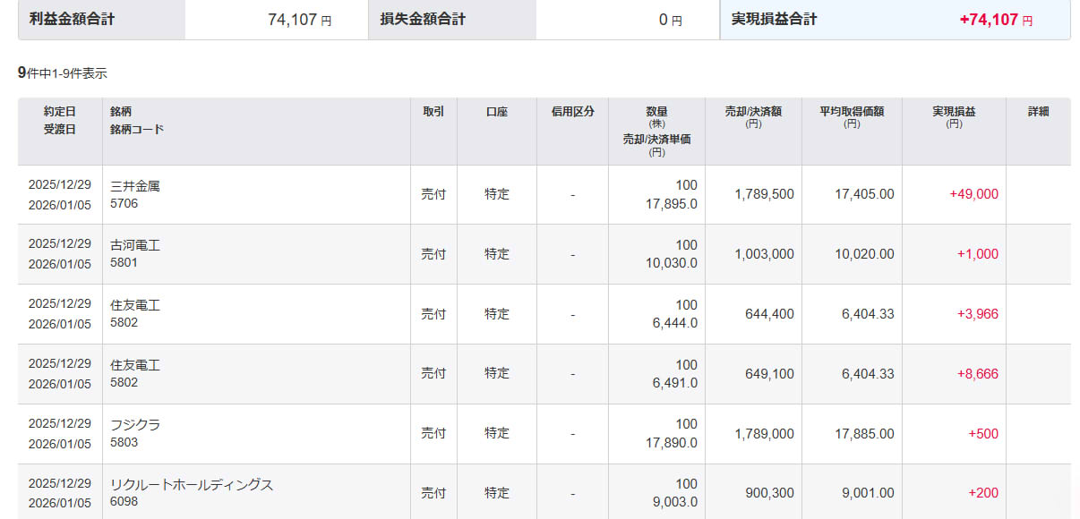Image resolution: width=1080 pixels, height=519 pixels.
Task: Click the 取引 column header
Action: [x=433, y=112]
